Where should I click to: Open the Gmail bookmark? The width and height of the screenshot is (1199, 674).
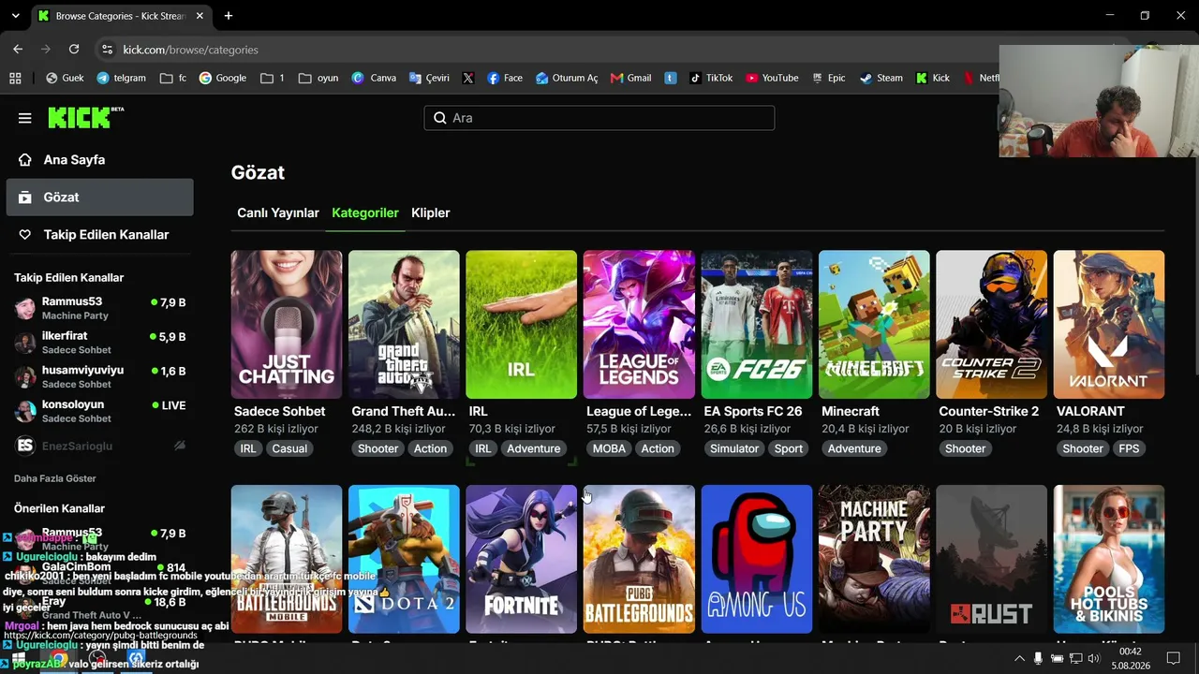(x=630, y=78)
